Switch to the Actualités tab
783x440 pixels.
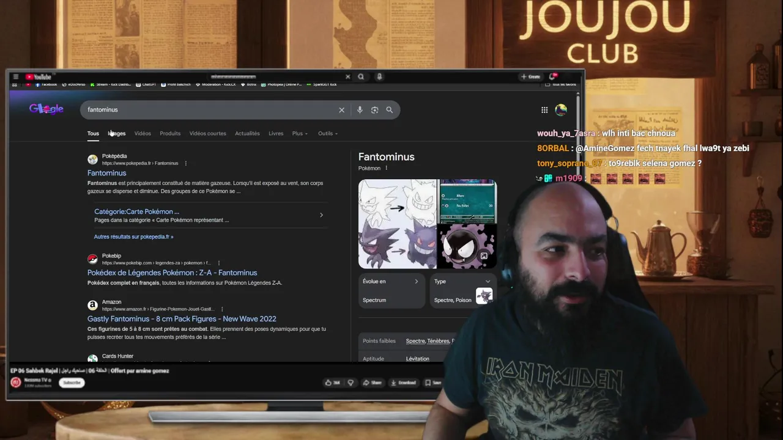pos(247,133)
